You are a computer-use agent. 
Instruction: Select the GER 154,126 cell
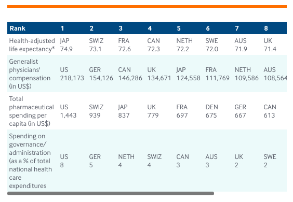pos(101,74)
